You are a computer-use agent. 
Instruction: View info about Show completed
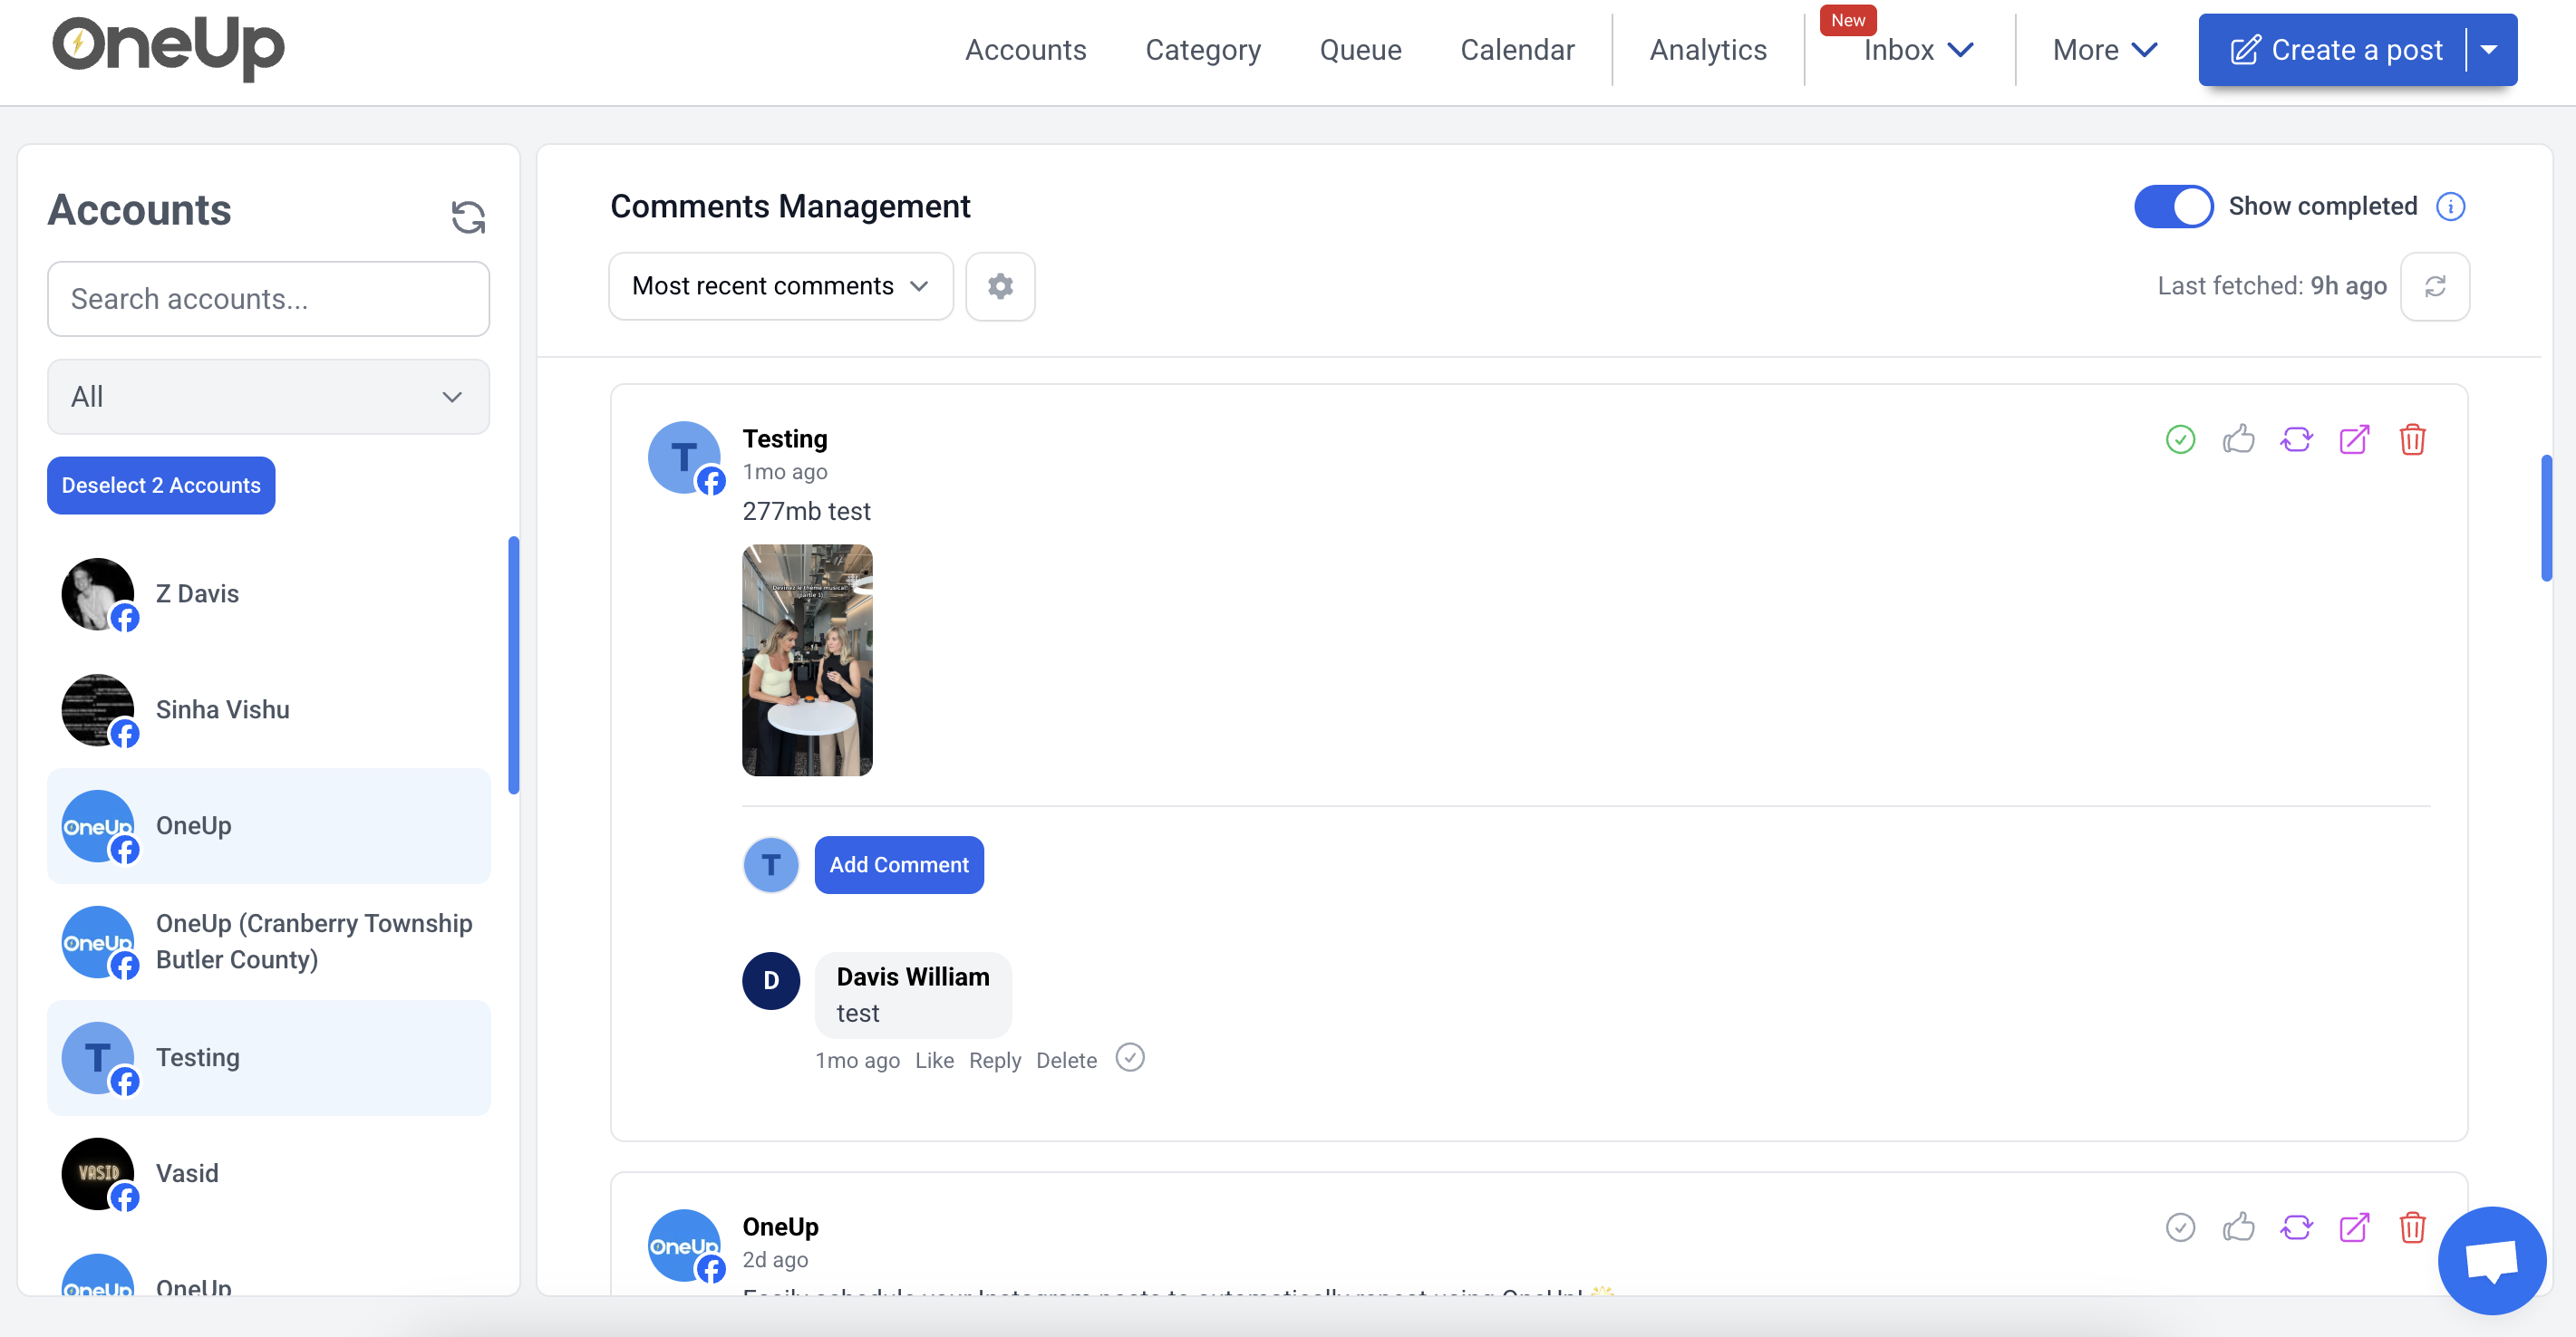(x=2451, y=206)
